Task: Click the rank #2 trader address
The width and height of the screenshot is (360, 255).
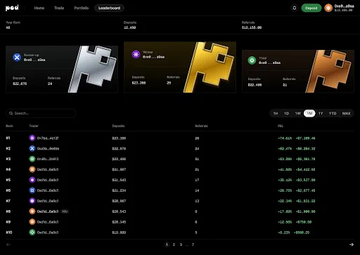Action: coord(48,148)
